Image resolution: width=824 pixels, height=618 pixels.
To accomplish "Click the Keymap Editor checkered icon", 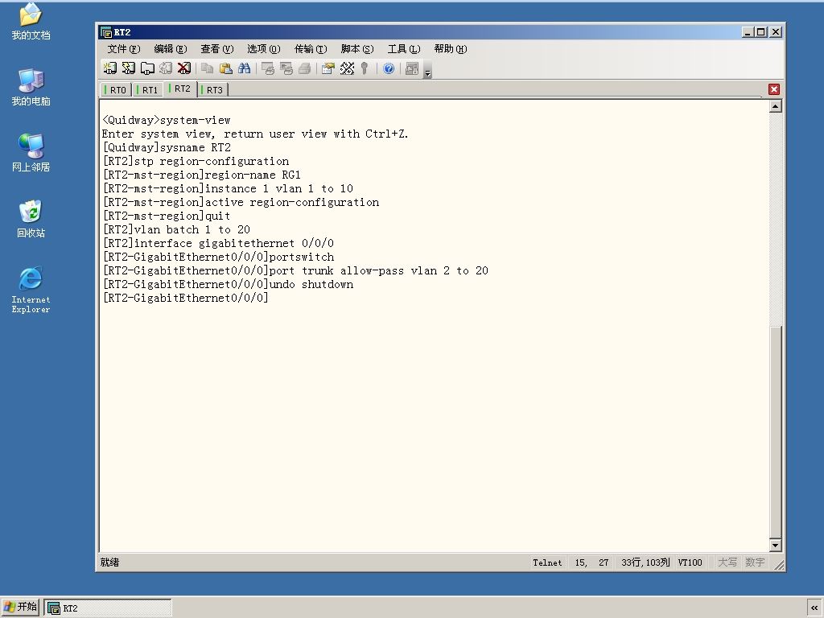I will 347,68.
